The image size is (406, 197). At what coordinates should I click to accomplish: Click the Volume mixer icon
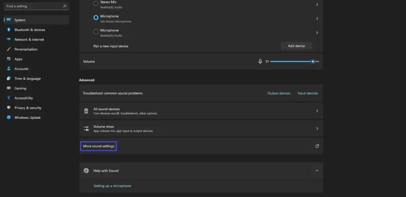click(86, 128)
